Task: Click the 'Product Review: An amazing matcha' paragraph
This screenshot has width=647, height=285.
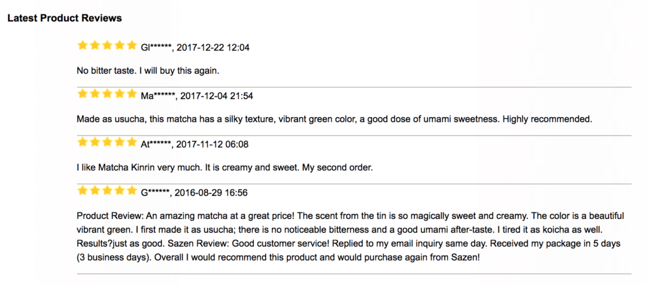Action: click(x=350, y=237)
